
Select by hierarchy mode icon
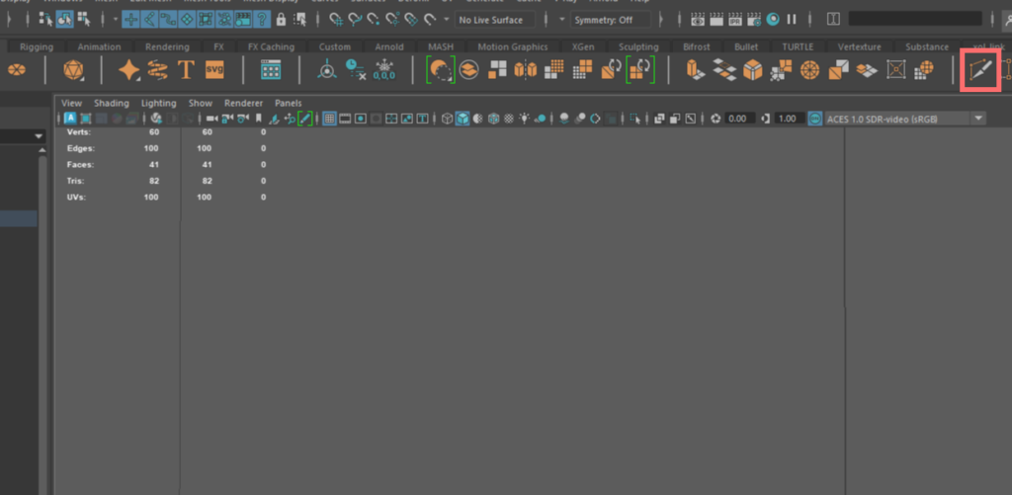pos(45,20)
